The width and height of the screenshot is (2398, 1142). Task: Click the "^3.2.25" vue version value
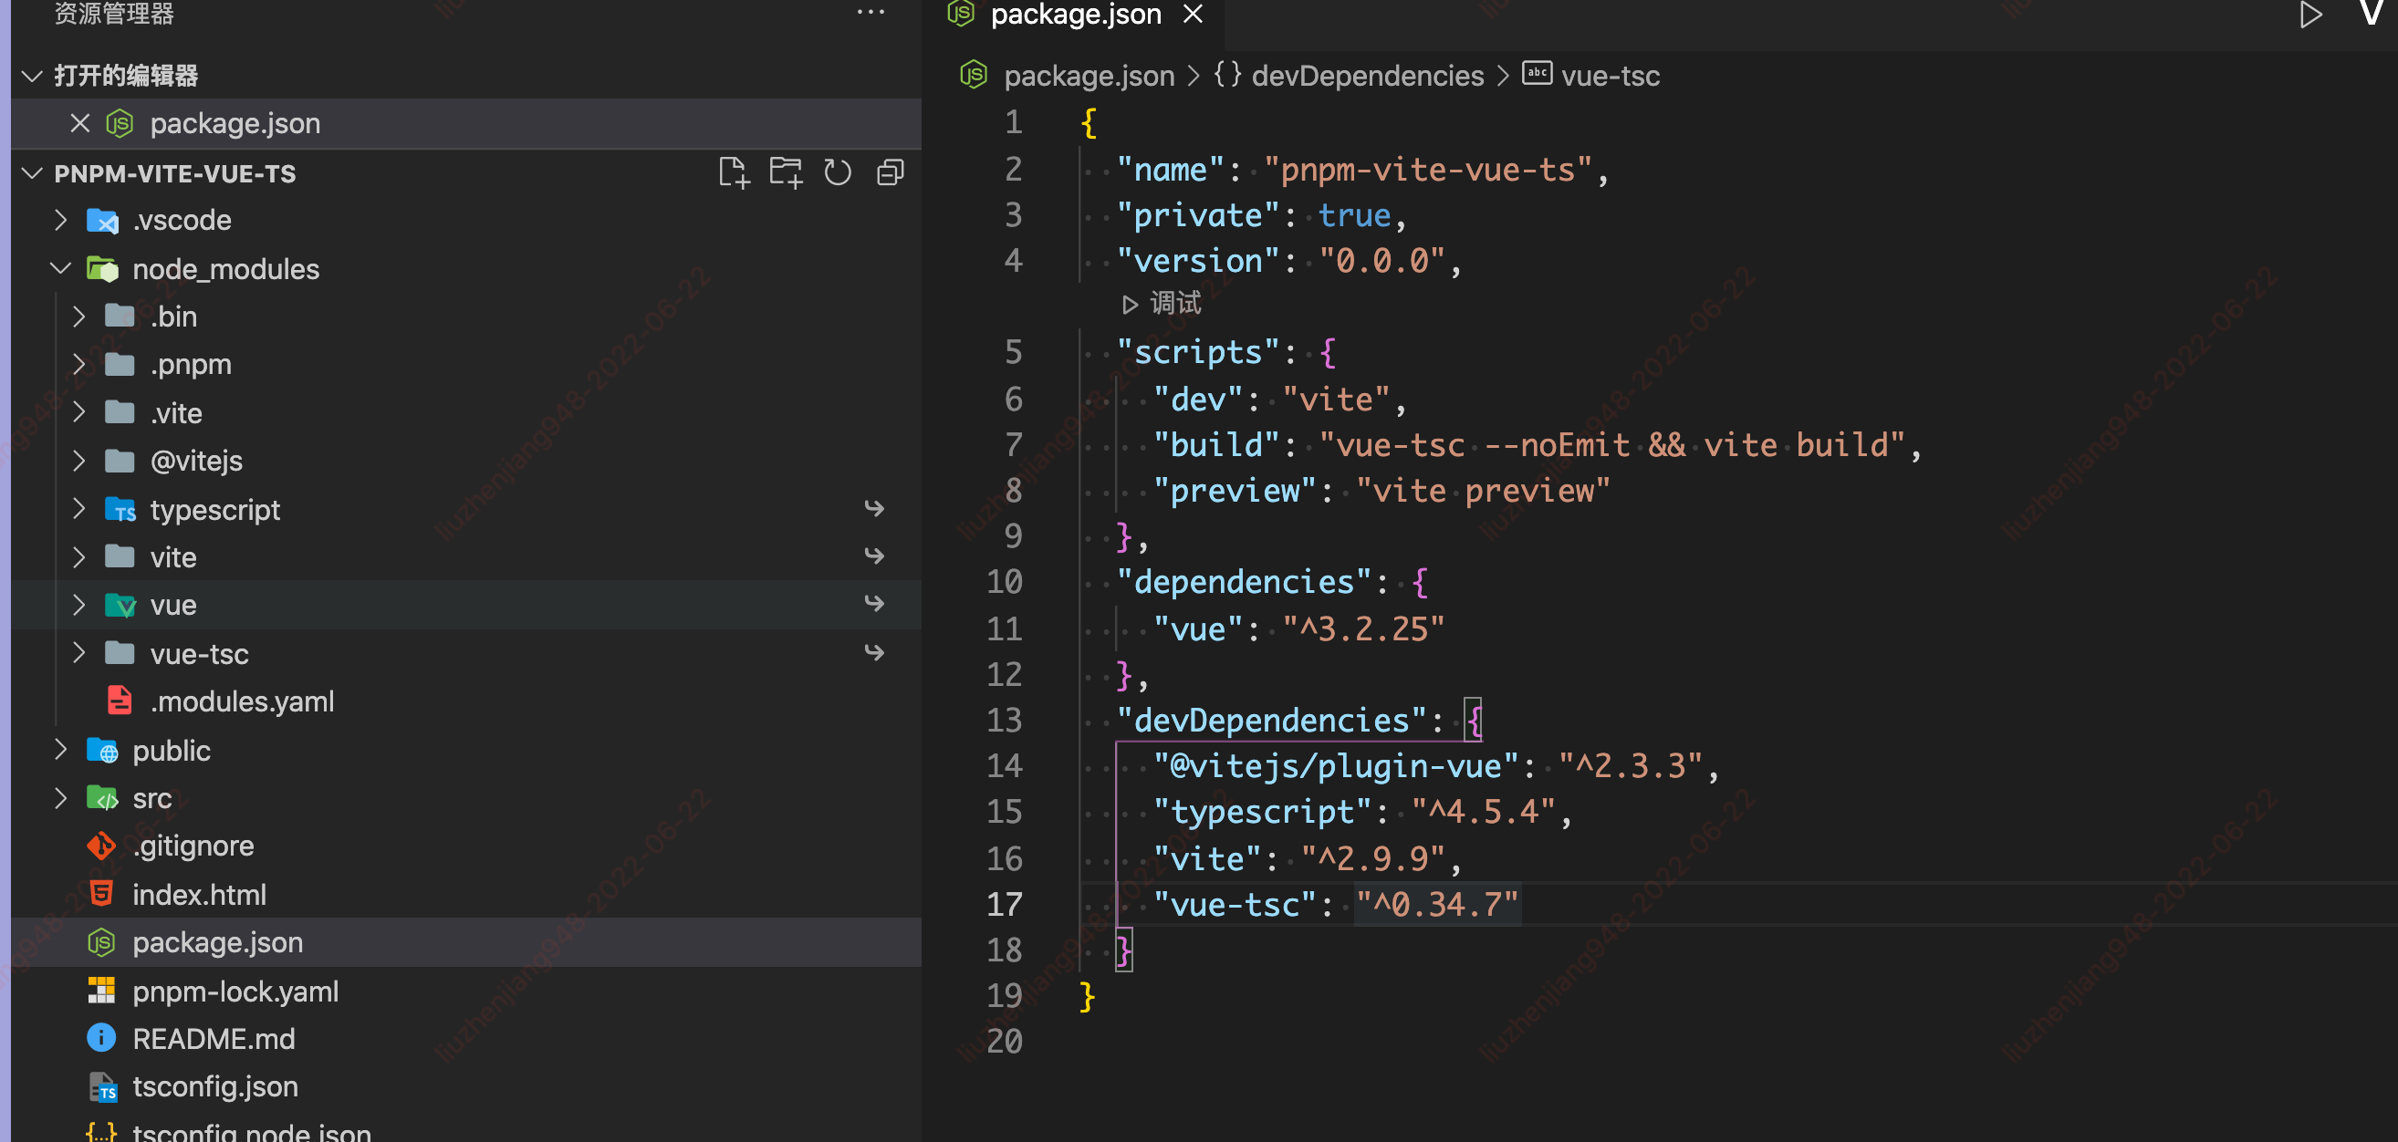pos(1363,628)
